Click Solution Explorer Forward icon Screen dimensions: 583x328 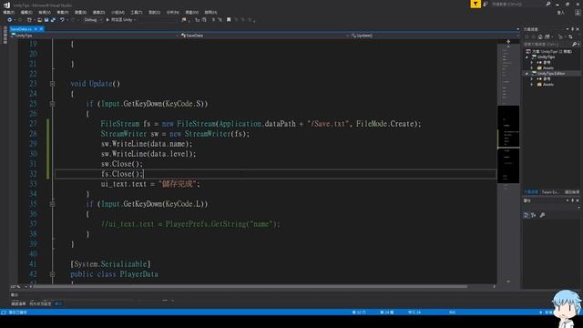[533, 36]
